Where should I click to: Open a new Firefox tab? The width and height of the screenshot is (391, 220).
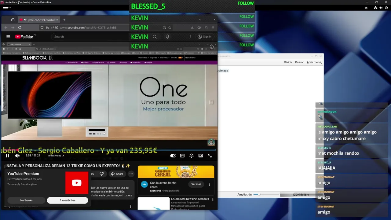point(64,20)
